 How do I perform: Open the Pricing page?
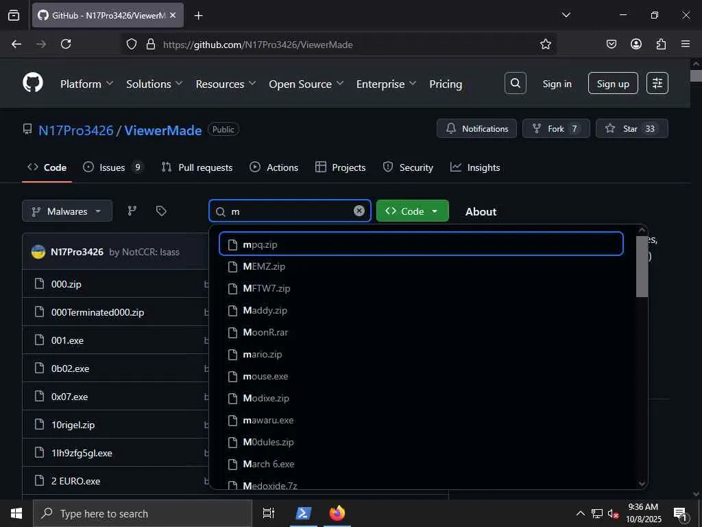coord(446,84)
